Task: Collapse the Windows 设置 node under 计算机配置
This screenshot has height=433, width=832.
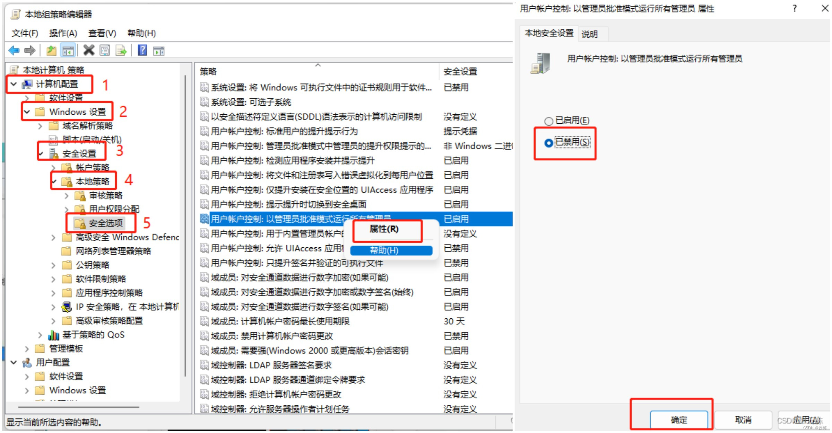Action: click(27, 112)
